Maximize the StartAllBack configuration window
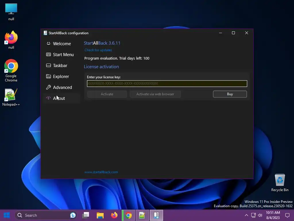This screenshot has height=221, width=294. pos(233,33)
